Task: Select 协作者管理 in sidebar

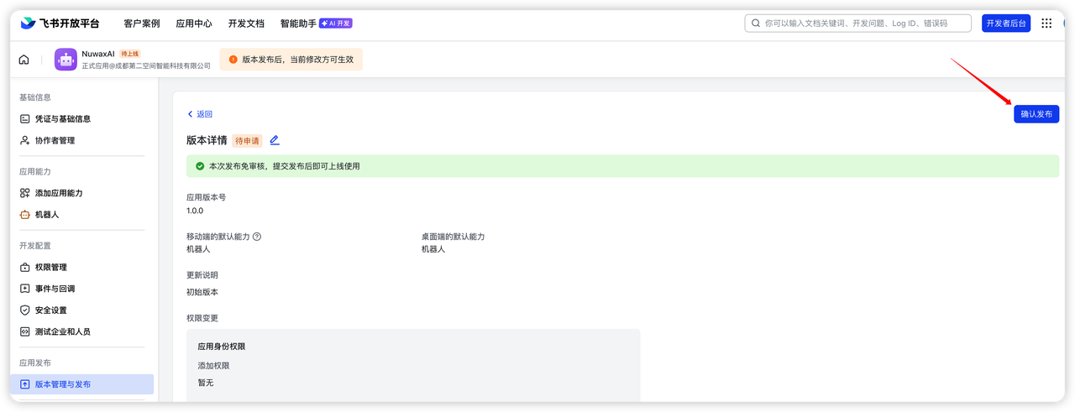Action: click(x=55, y=140)
